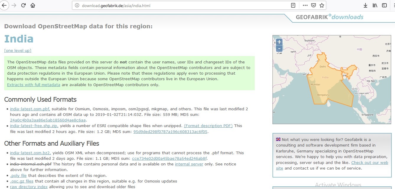The width and height of the screenshot is (395, 189).
Task: Click the Pocket save icon
Action: tap(314, 5)
